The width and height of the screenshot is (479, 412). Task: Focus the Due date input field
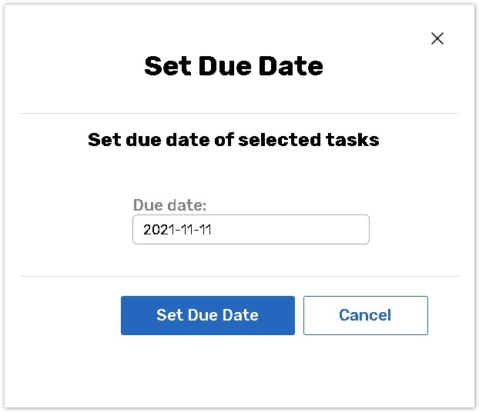pos(250,229)
